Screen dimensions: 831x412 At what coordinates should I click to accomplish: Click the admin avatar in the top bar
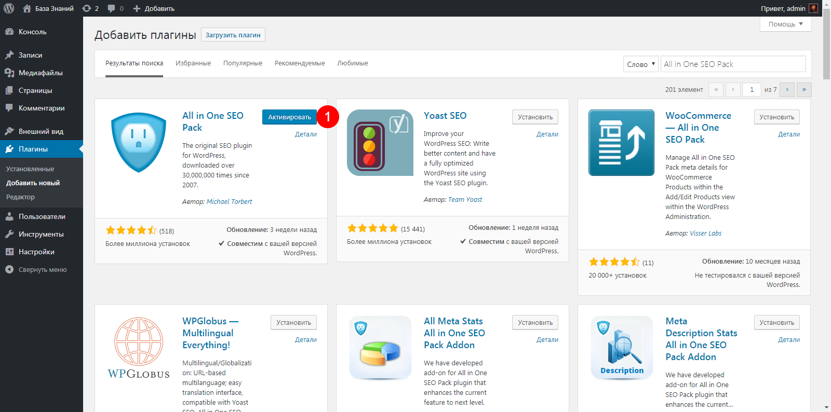click(x=813, y=8)
